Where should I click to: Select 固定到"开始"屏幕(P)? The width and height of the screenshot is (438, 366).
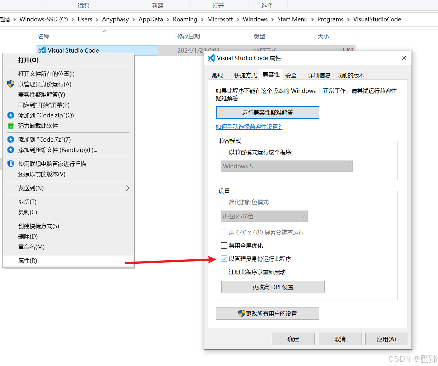click(x=68, y=105)
